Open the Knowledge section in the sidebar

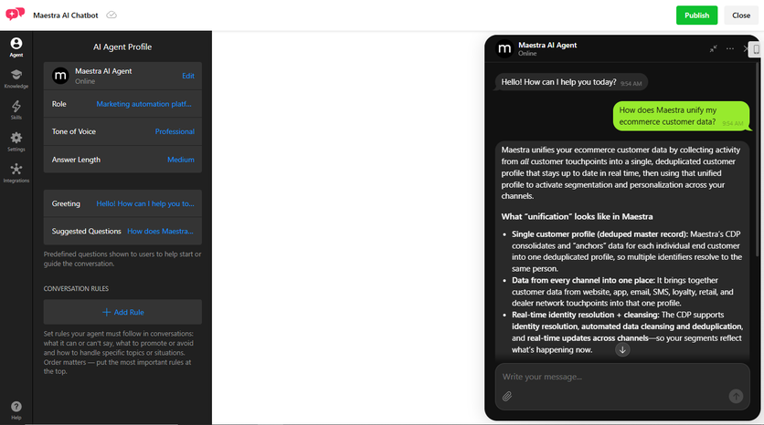pyautogui.click(x=16, y=78)
